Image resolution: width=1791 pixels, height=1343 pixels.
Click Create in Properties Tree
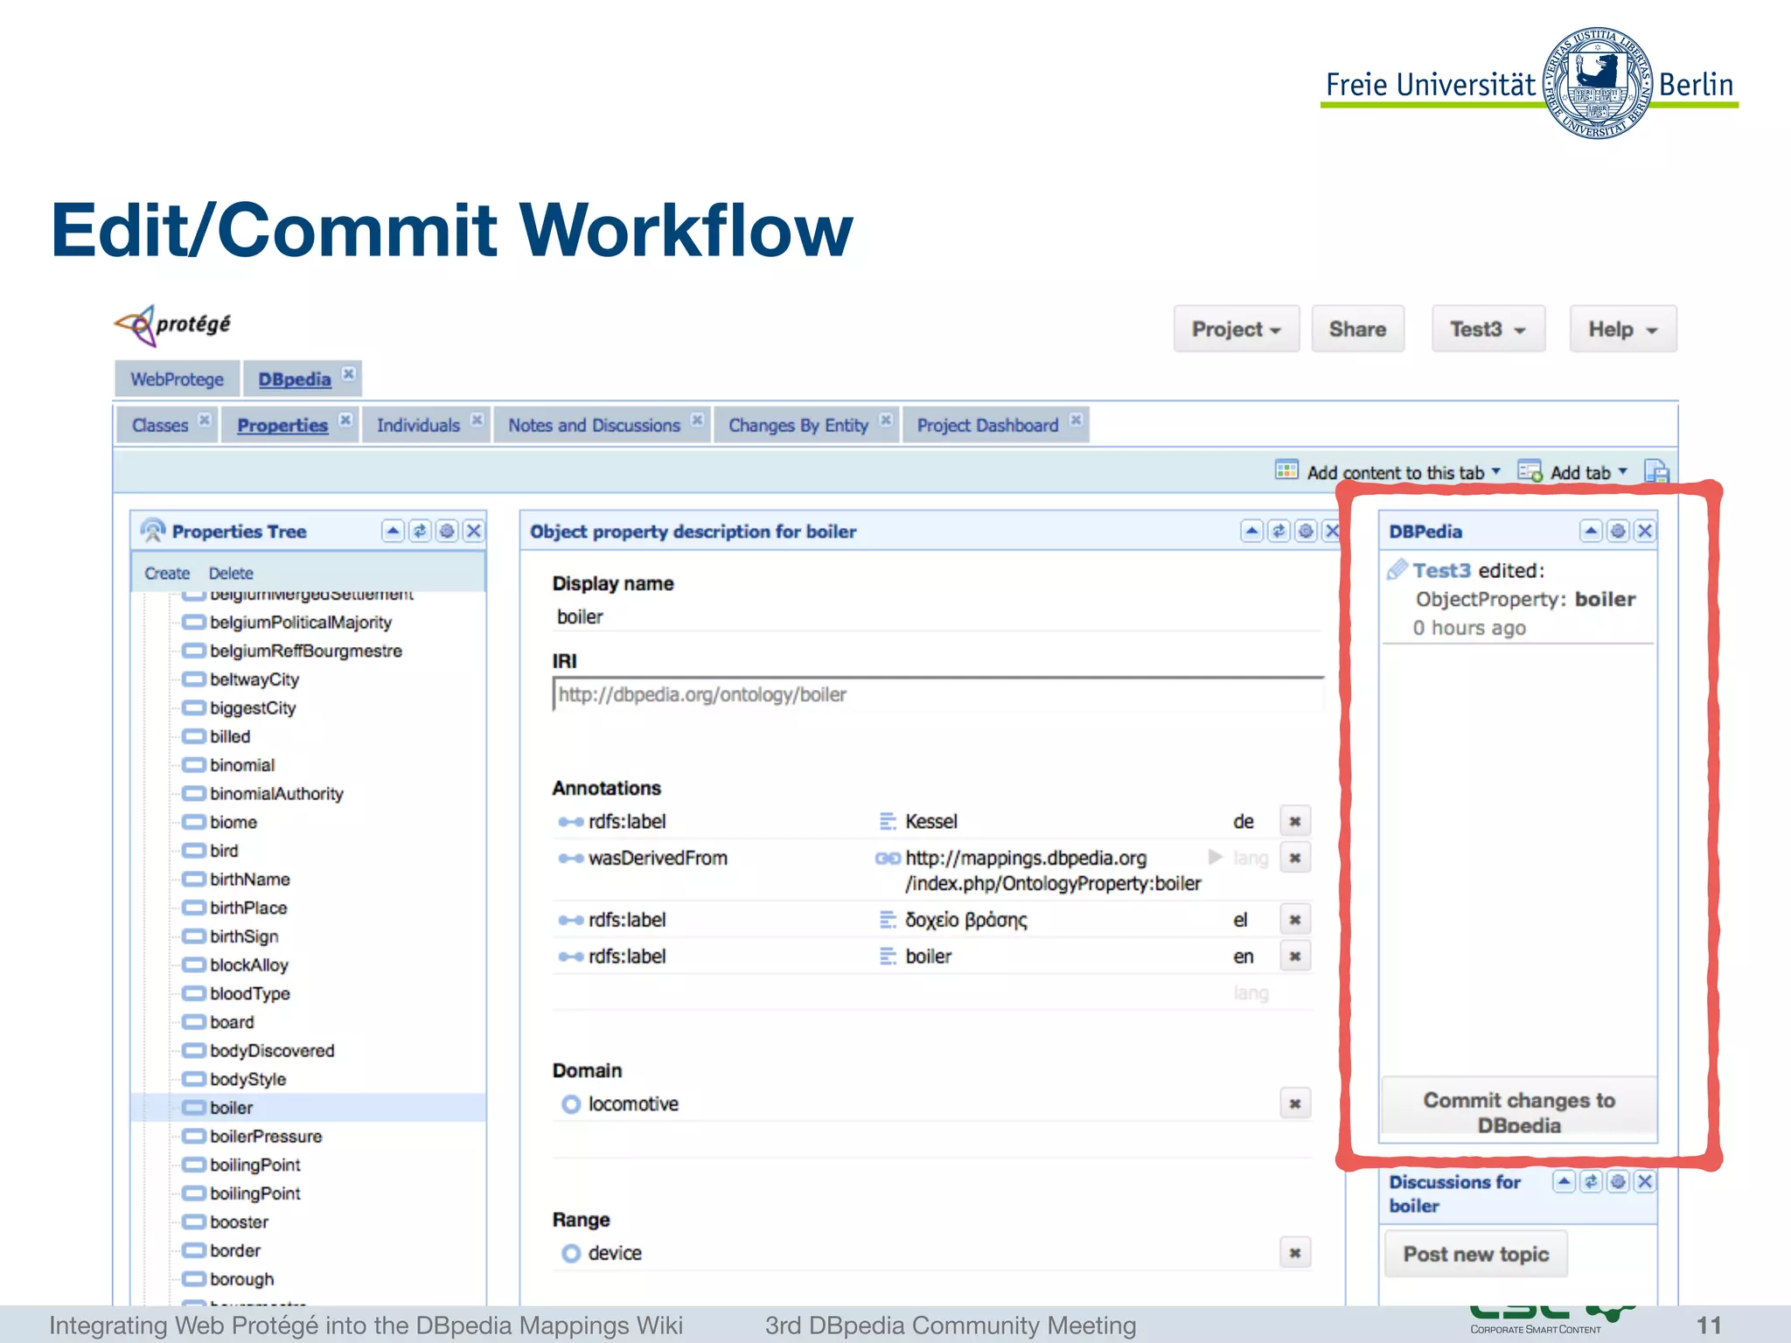[167, 574]
